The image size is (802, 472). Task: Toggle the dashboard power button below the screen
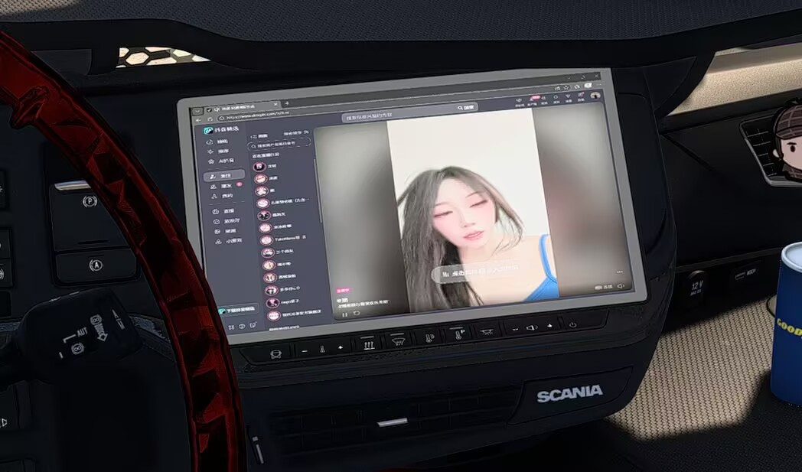click(572, 324)
